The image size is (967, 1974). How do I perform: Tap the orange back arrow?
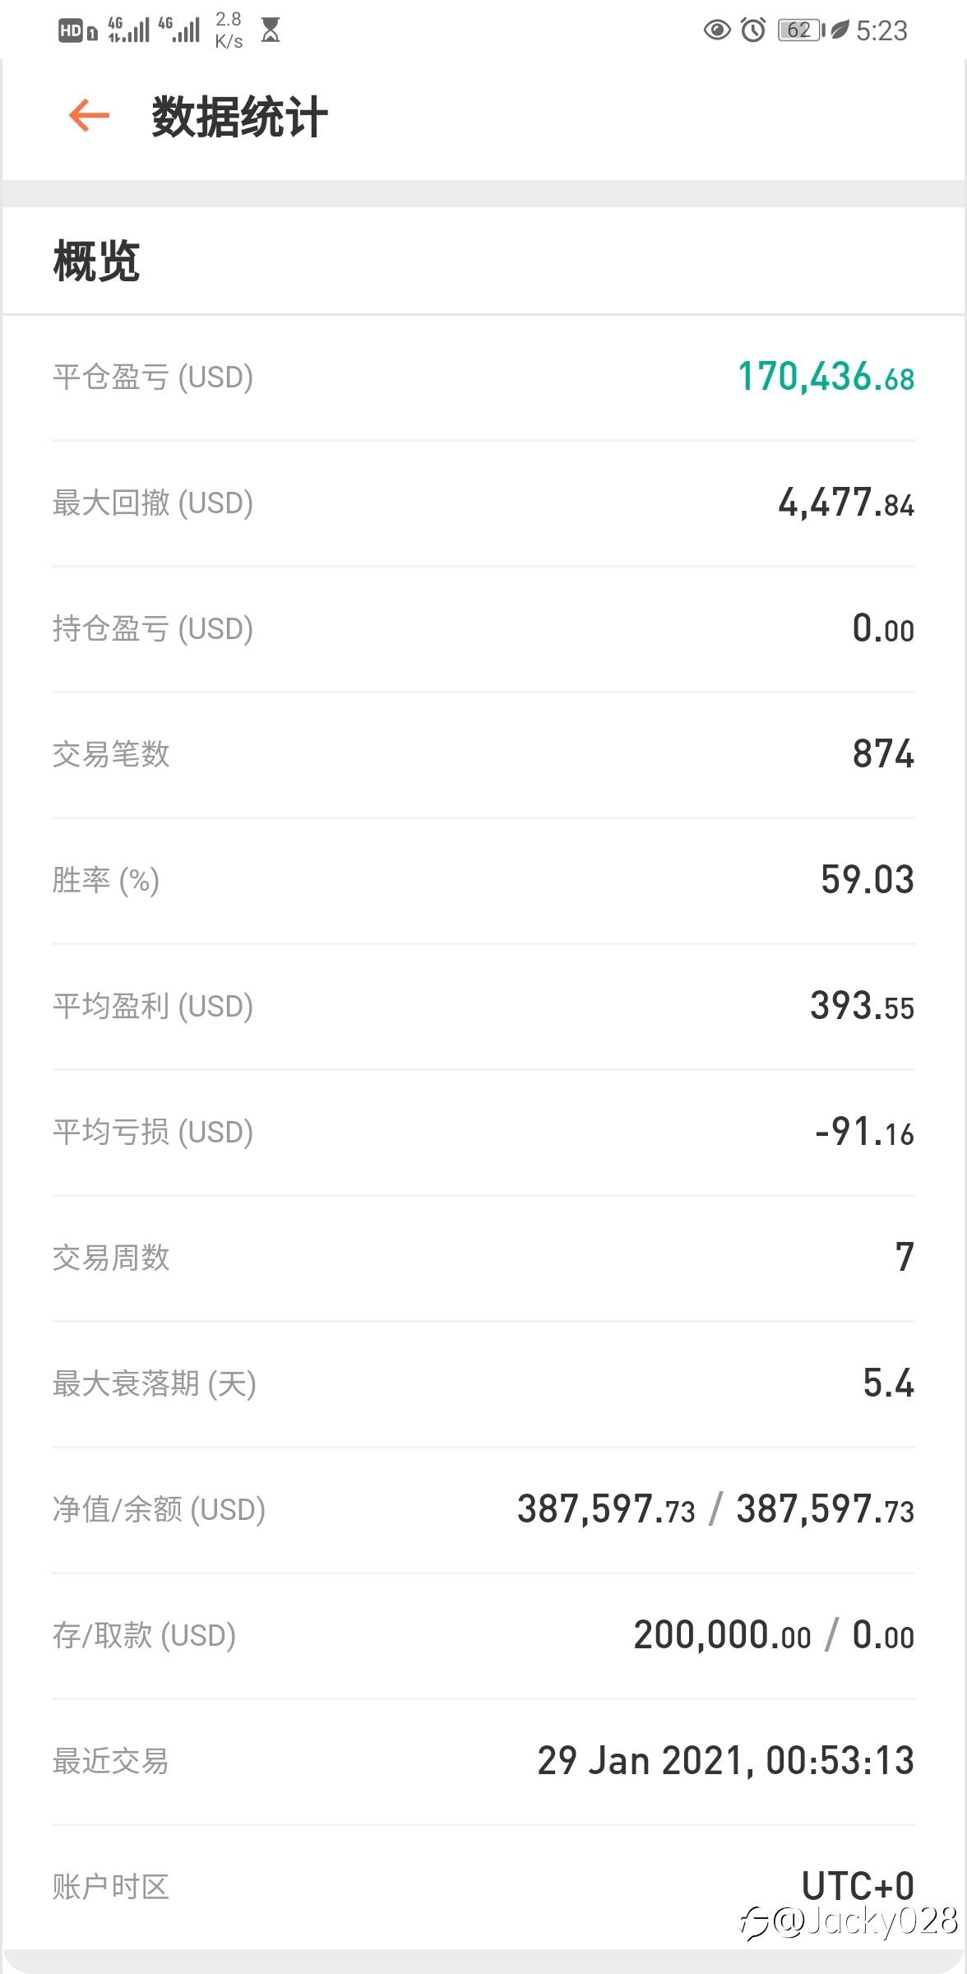click(x=89, y=115)
